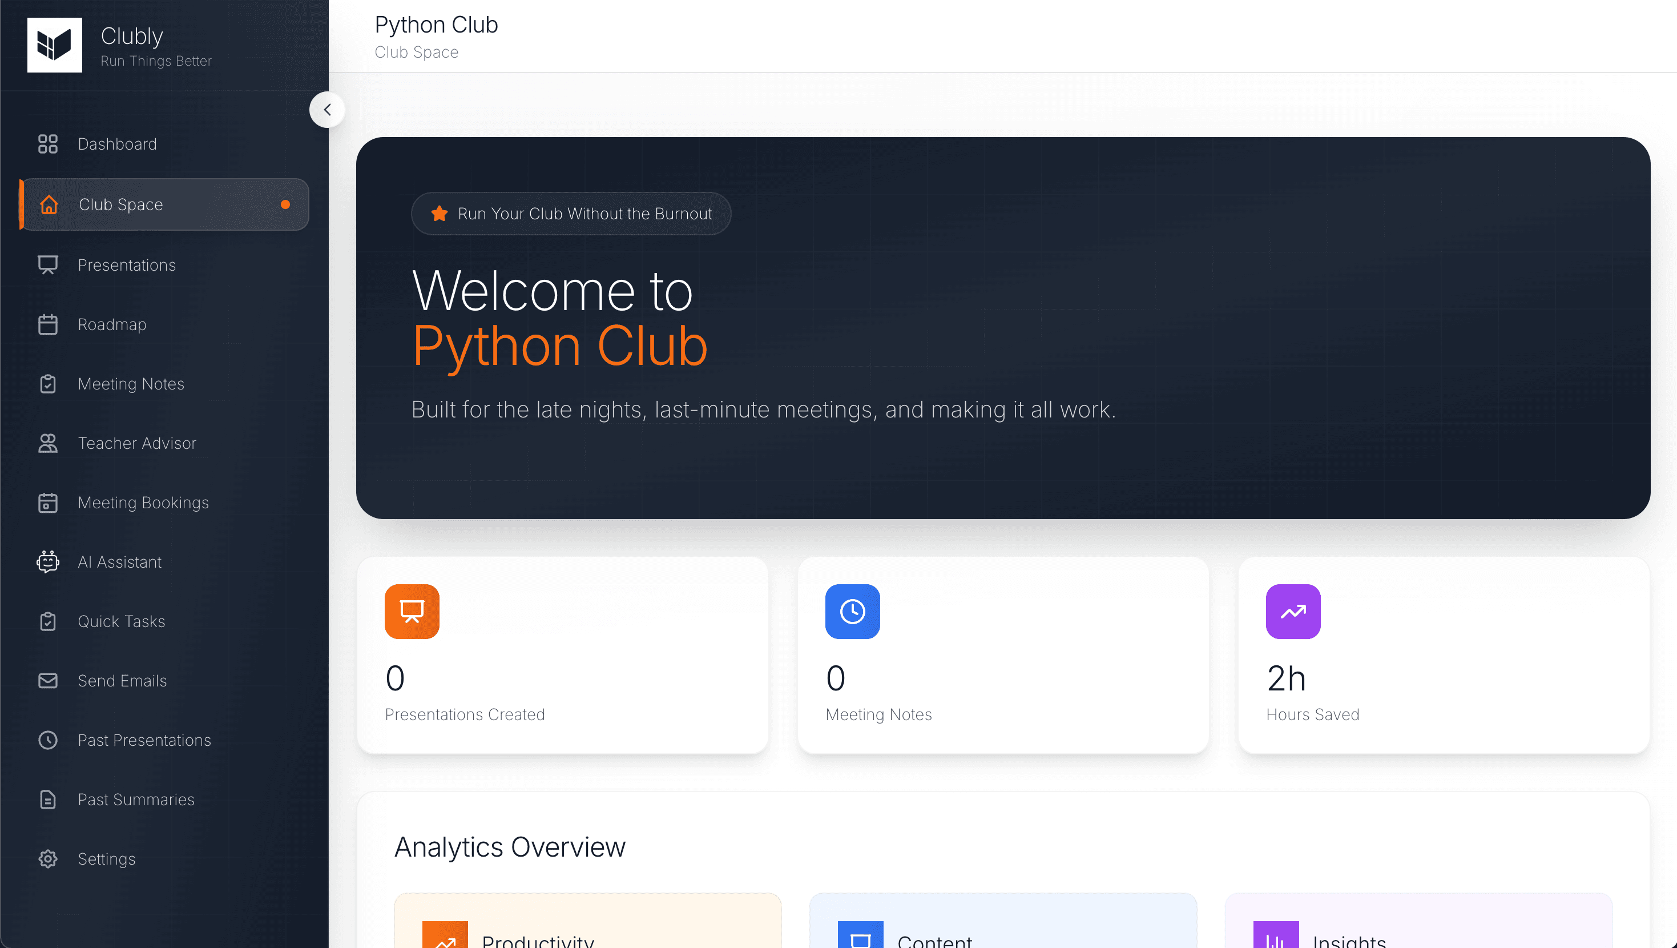The width and height of the screenshot is (1677, 948).
Task: Select the Presentations icon in the sidebar
Action: [x=47, y=264]
